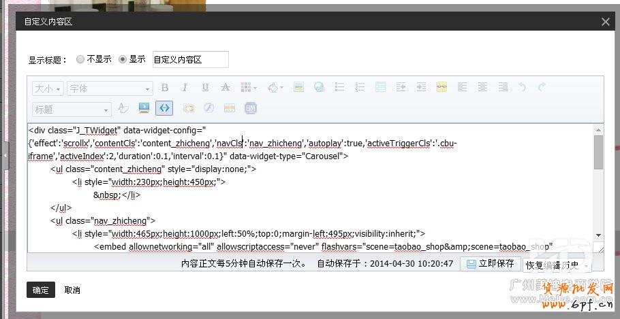Open the background fill color dropdown
Image resolution: width=620 pixels, height=319 pixels.
point(275,88)
